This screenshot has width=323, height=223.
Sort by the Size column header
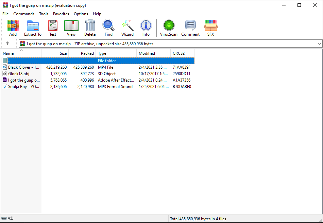tap(55, 53)
